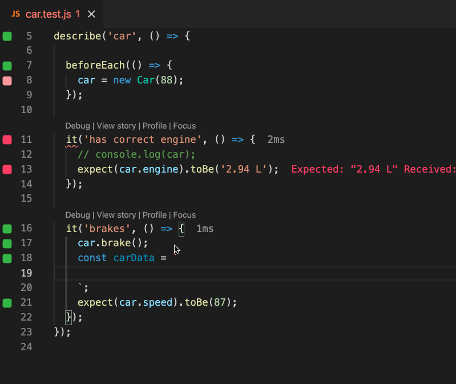Image resolution: width=456 pixels, height=384 pixels.
Task: Click Profile above 'has correct engine' test
Action: [154, 126]
